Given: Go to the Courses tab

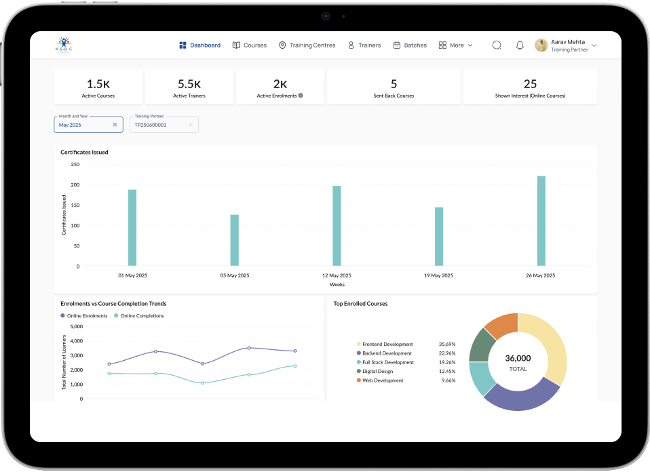Looking at the screenshot, I should click(x=250, y=45).
